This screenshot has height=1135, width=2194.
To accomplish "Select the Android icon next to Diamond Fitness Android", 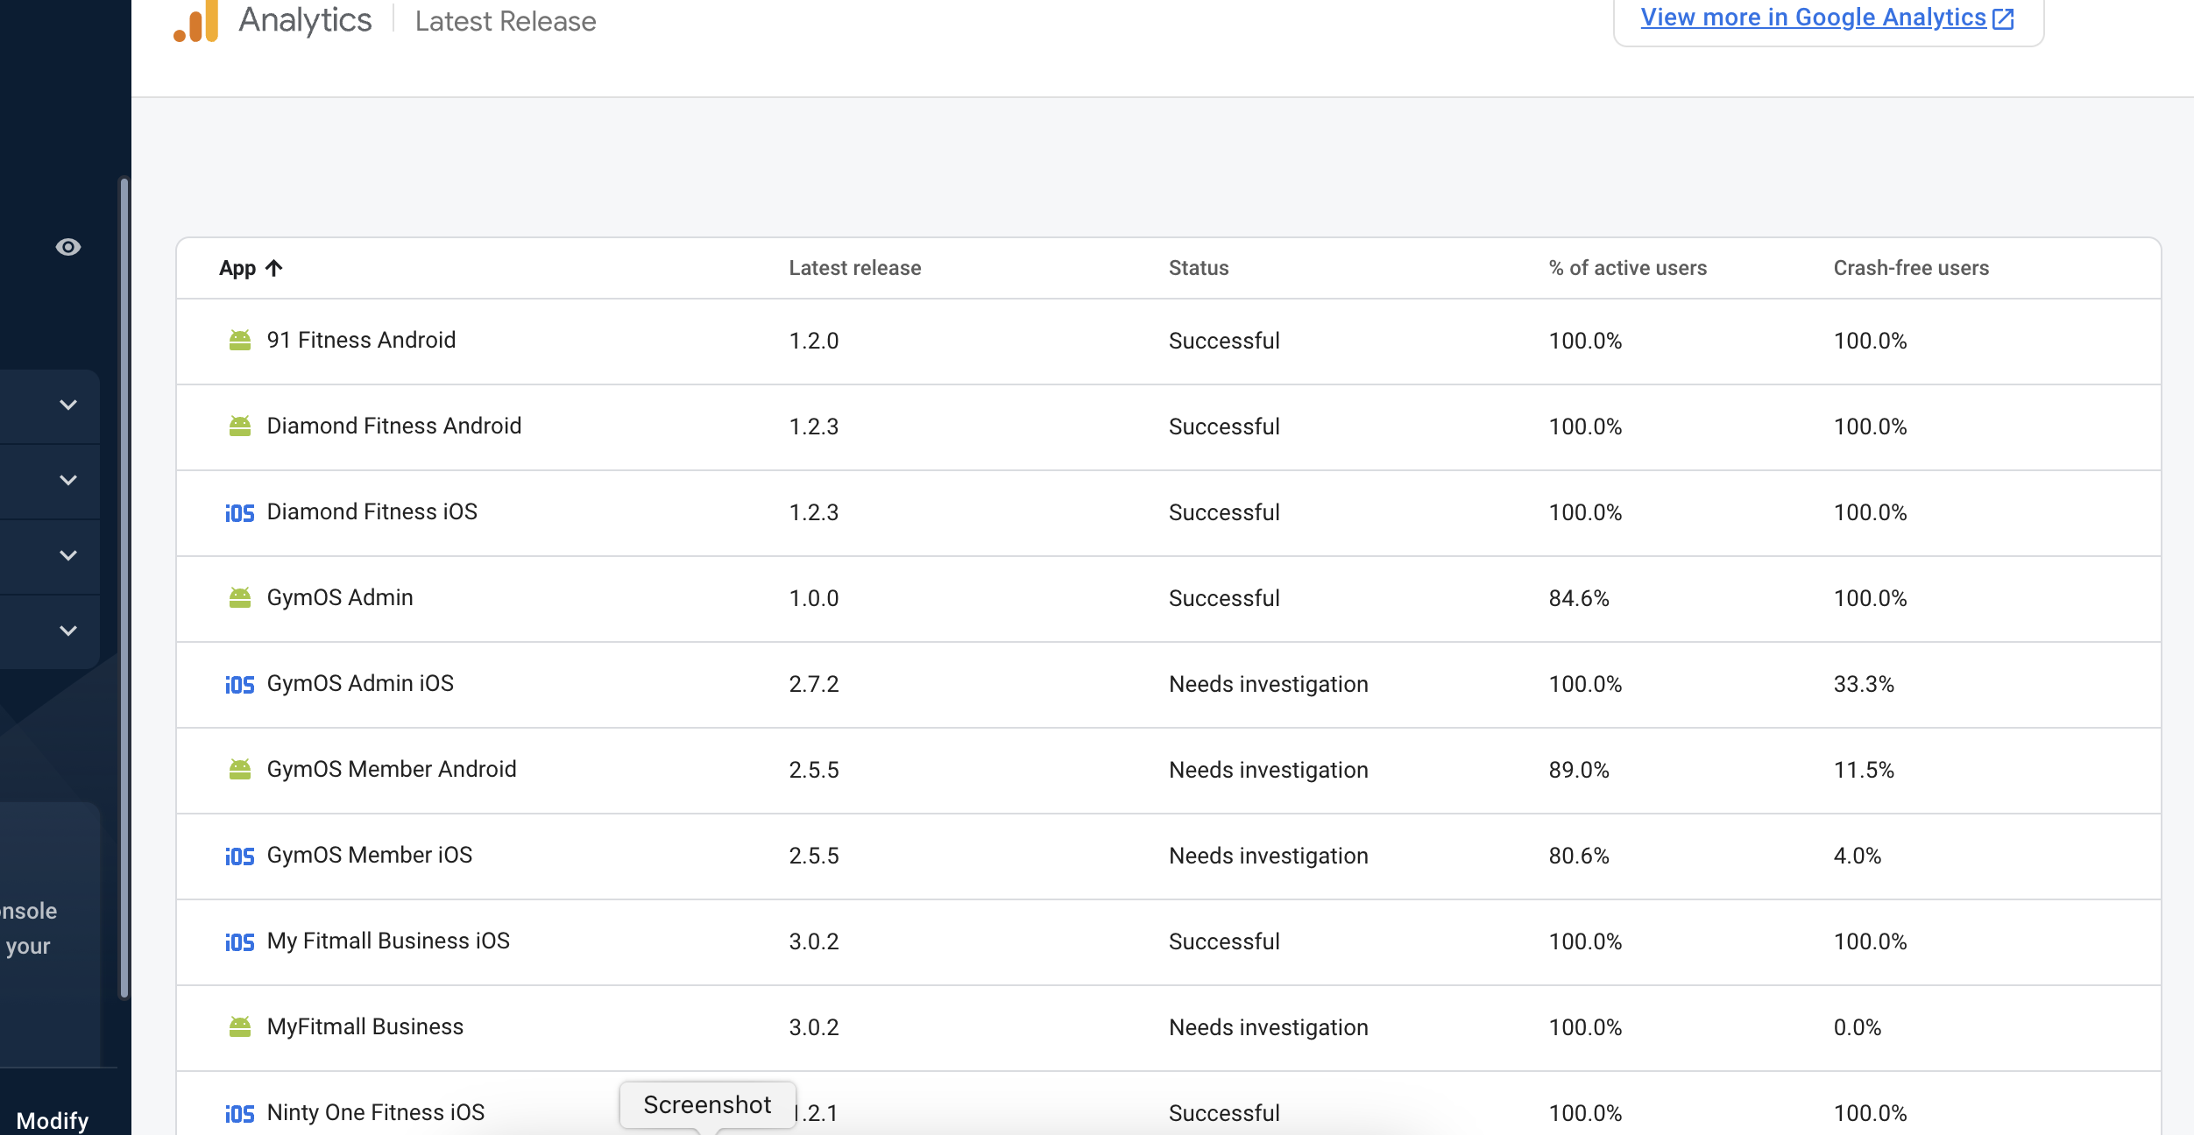I will [240, 427].
